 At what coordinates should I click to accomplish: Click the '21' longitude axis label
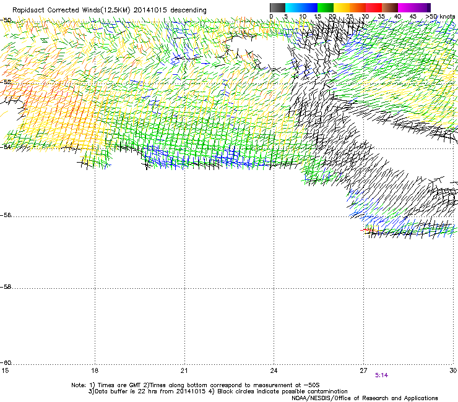184,370
